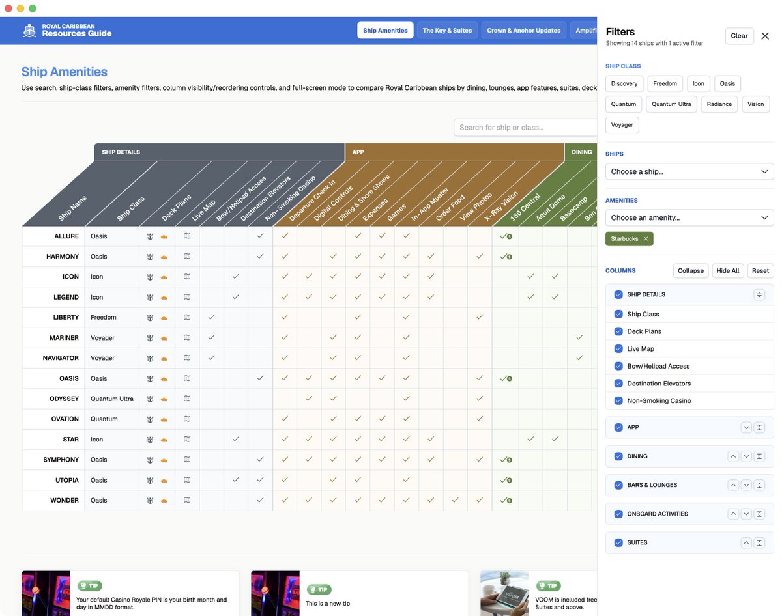Viewport: 782px width, 616px height.
Task: Move the DINING column group up
Action: (733, 456)
